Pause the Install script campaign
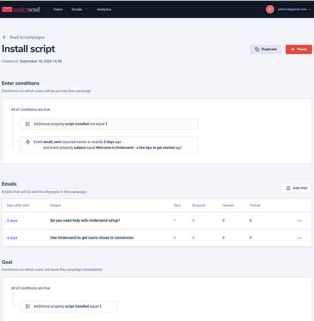Screen dimensions: 314x321 (x=298, y=49)
